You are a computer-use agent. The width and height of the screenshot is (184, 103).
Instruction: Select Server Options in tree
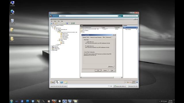pyautogui.click(x=64, y=39)
